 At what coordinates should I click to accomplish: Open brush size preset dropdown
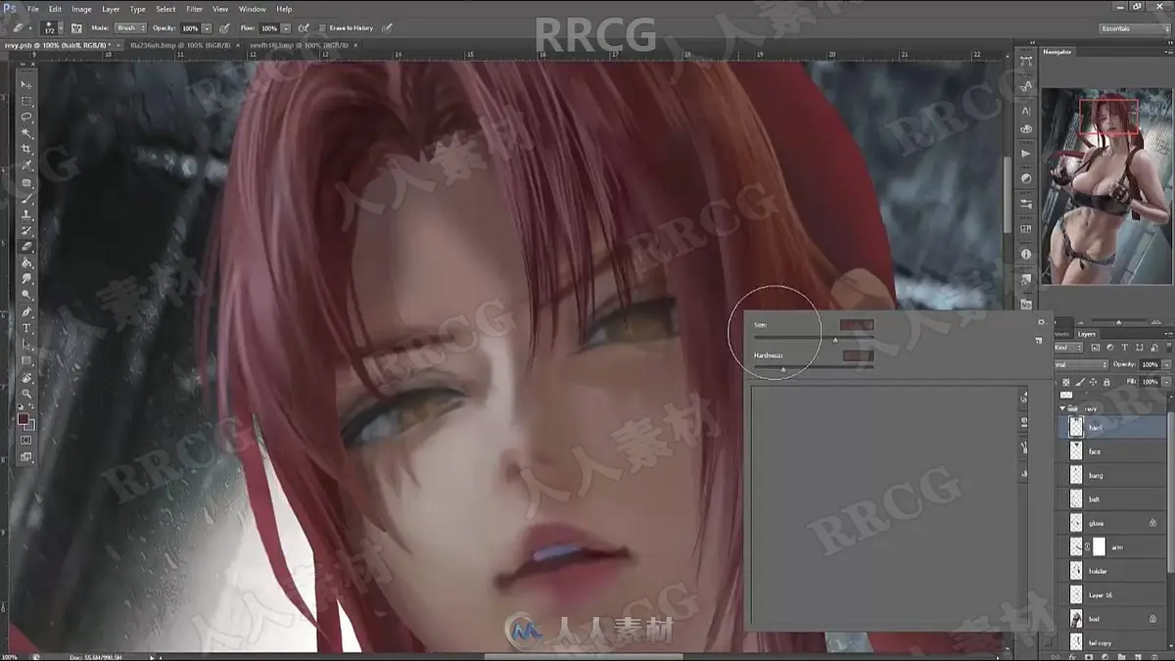pos(61,28)
